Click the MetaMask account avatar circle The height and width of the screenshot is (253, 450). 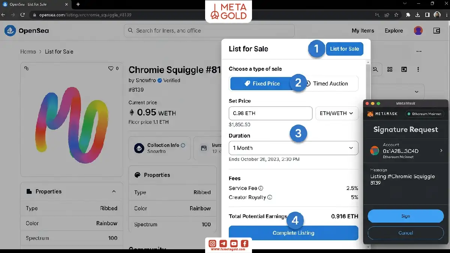tap(375, 151)
